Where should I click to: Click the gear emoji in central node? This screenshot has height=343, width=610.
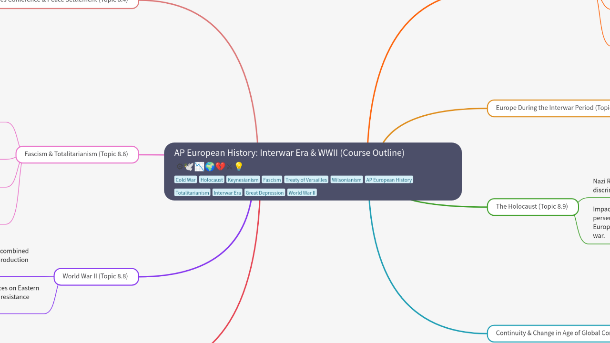[180, 167]
